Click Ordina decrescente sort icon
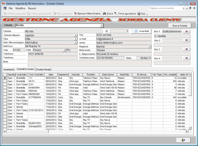The width and height of the screenshot is (198, 146). click(x=29, y=13)
